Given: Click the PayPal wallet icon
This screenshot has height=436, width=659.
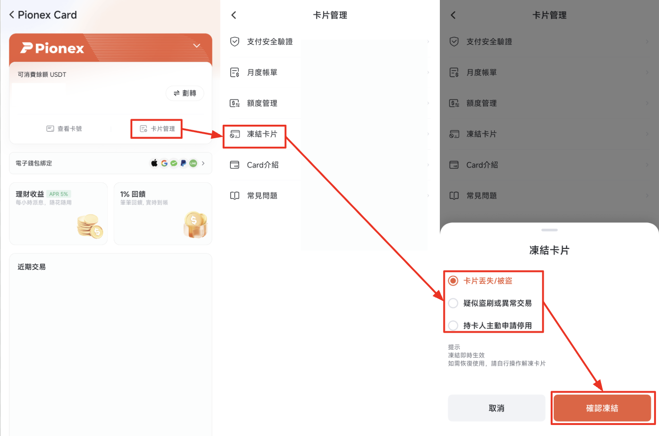Looking at the screenshot, I should 183,163.
